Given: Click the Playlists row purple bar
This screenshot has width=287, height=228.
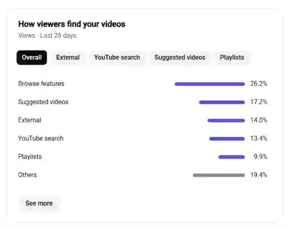Looking at the screenshot, I should coord(232,157).
